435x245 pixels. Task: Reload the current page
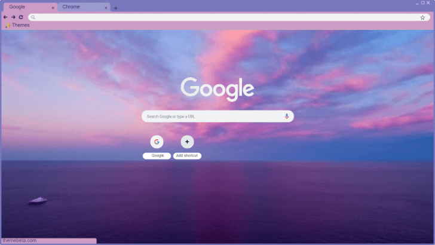click(21, 17)
